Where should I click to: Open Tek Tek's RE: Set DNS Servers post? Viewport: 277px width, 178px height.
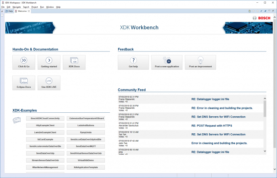pyautogui.click(x=218, y=134)
